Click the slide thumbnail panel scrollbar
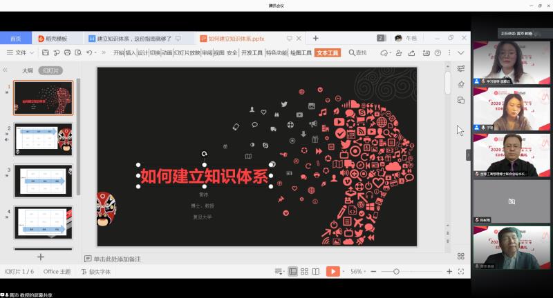Screen dimensions: 553x298 click(78, 137)
